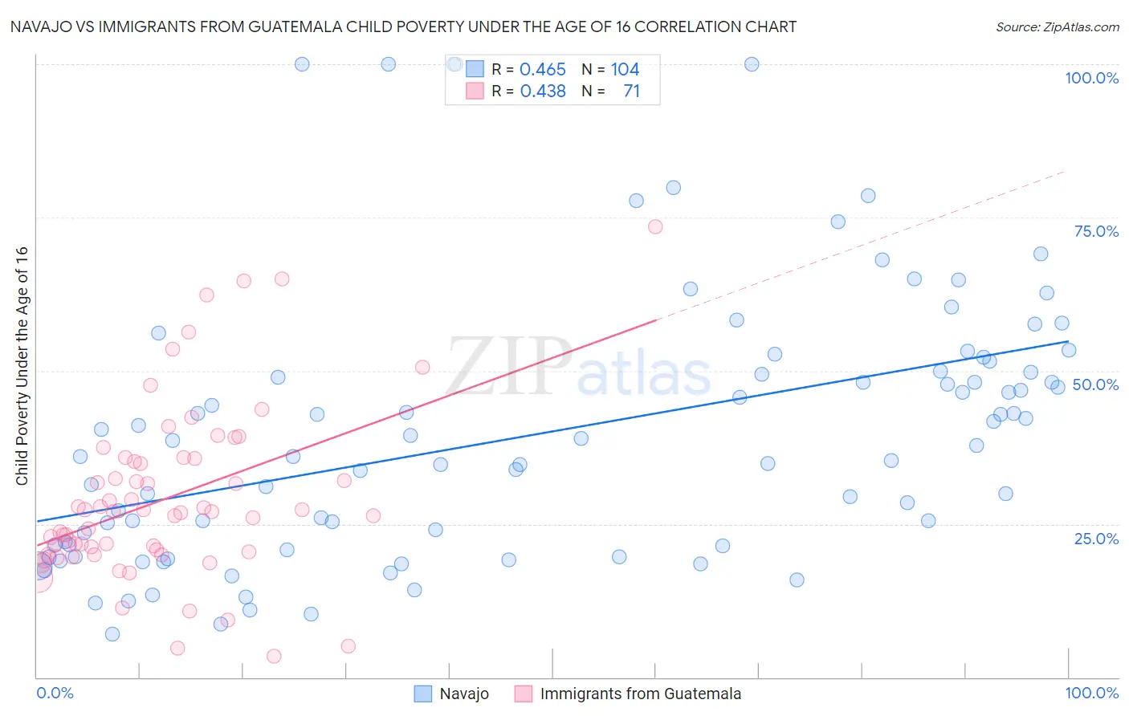Click the ZIPatlas watermark logo
Image resolution: width=1129 pixels, height=716 pixels.
click(x=578, y=368)
